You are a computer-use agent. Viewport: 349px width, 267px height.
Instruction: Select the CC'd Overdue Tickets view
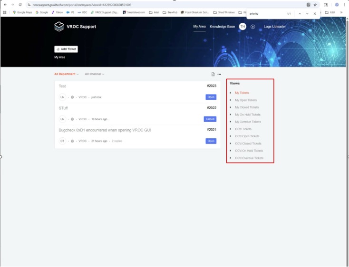(x=249, y=158)
